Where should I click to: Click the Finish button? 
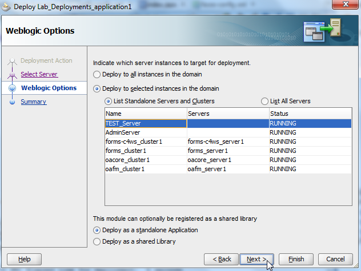(296, 259)
